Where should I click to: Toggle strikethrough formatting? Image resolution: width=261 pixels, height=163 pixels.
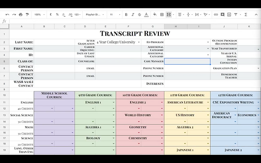(x=140, y=15)
